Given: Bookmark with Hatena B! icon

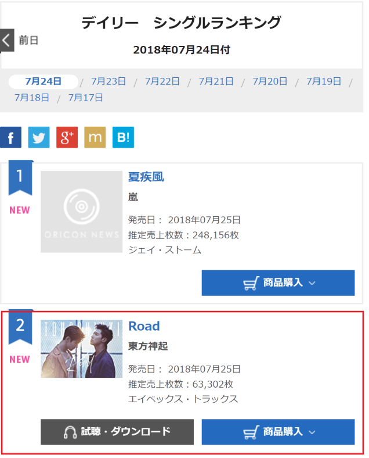Looking at the screenshot, I should pyautogui.click(x=124, y=137).
